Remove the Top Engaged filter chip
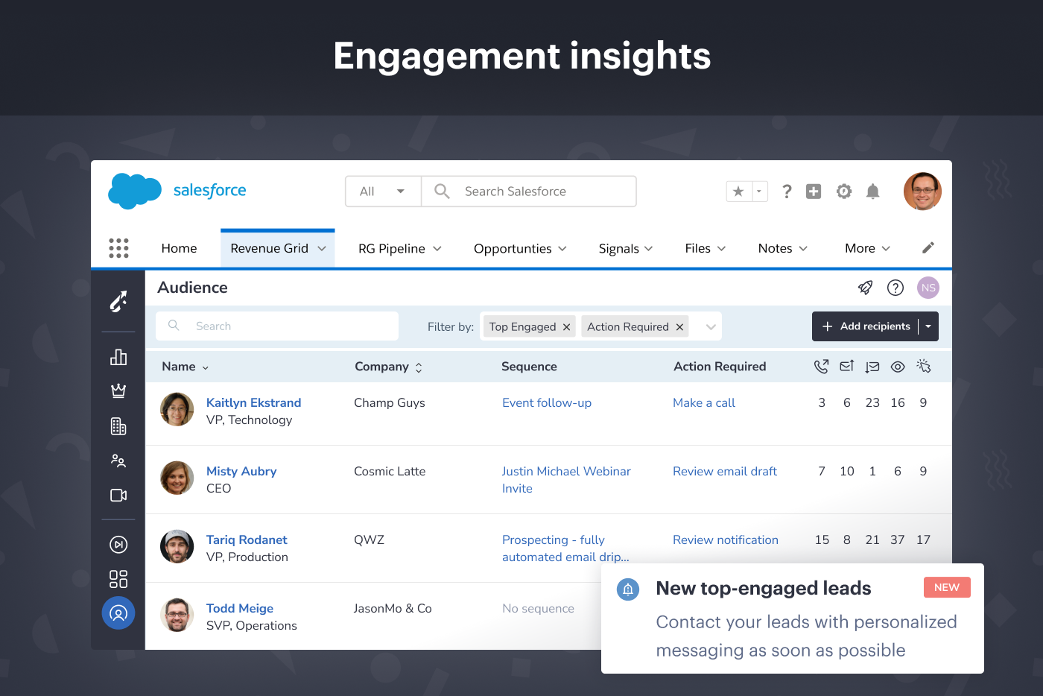The image size is (1043, 696). (x=567, y=326)
